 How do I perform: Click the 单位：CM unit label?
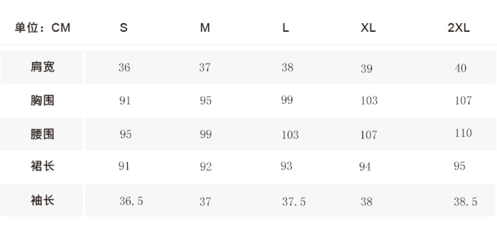(x=42, y=28)
